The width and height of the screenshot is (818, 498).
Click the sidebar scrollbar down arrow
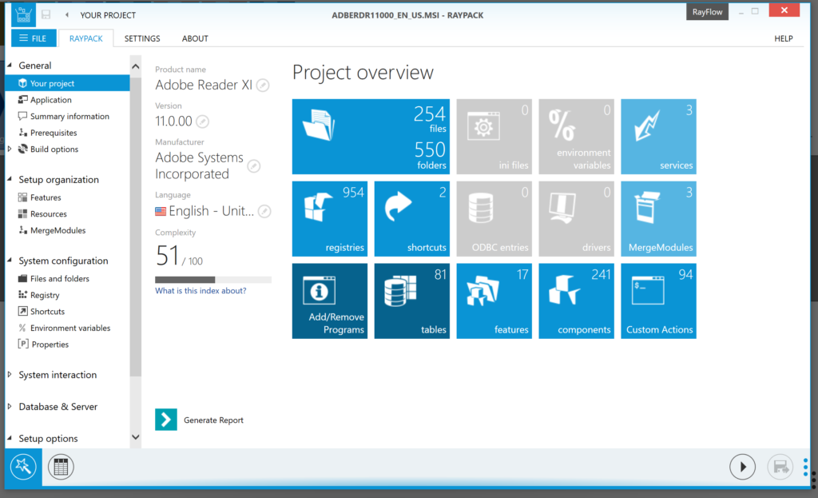tap(136, 437)
